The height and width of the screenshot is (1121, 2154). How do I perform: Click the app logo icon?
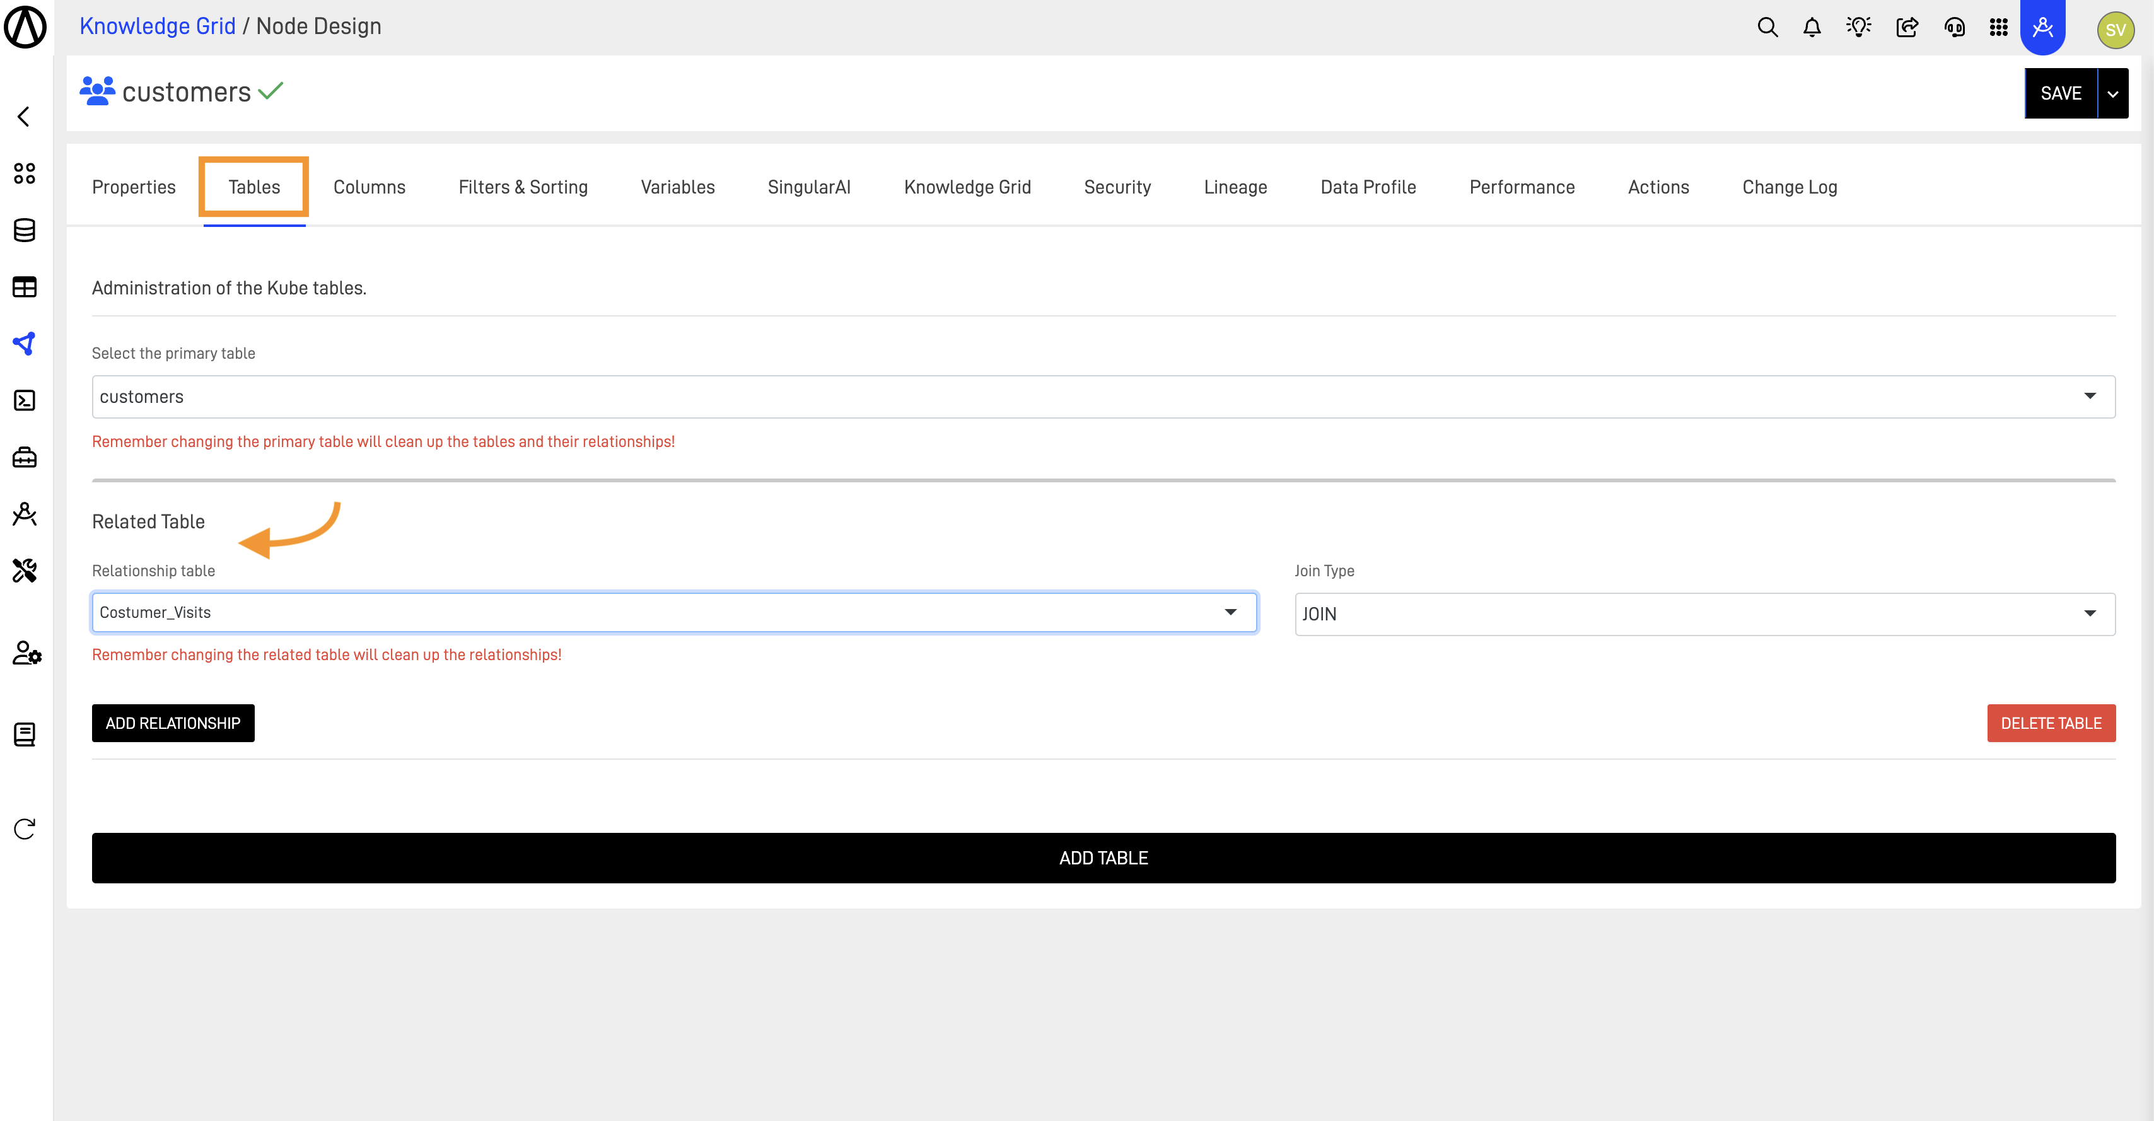click(25, 26)
